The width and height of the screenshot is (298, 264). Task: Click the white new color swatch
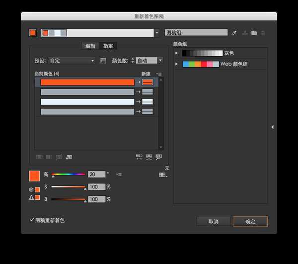click(148, 102)
